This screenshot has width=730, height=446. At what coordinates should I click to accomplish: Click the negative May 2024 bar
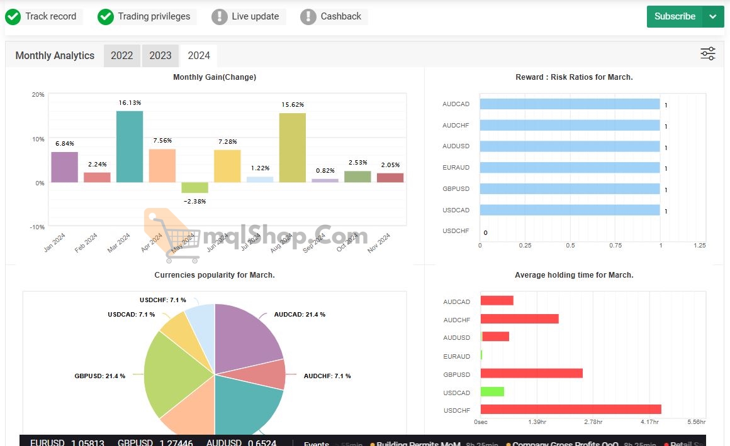[194, 188]
